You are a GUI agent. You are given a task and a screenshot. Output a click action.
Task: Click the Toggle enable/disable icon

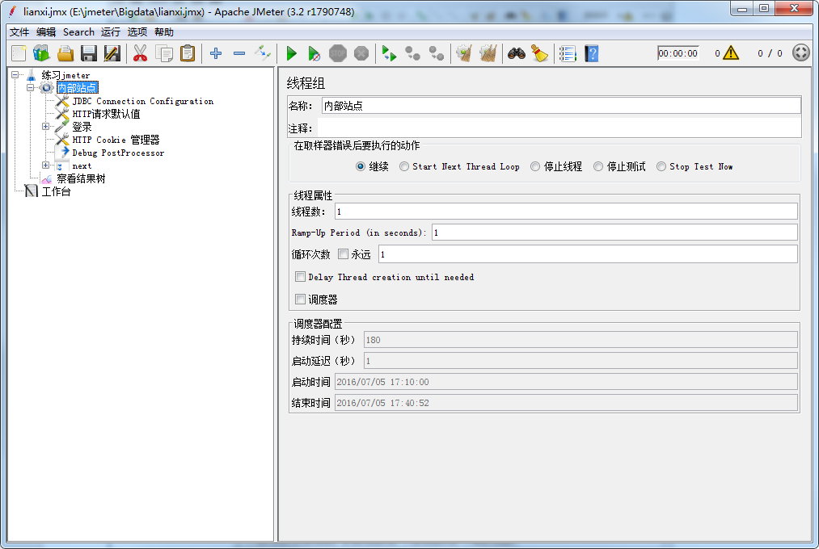(x=263, y=53)
